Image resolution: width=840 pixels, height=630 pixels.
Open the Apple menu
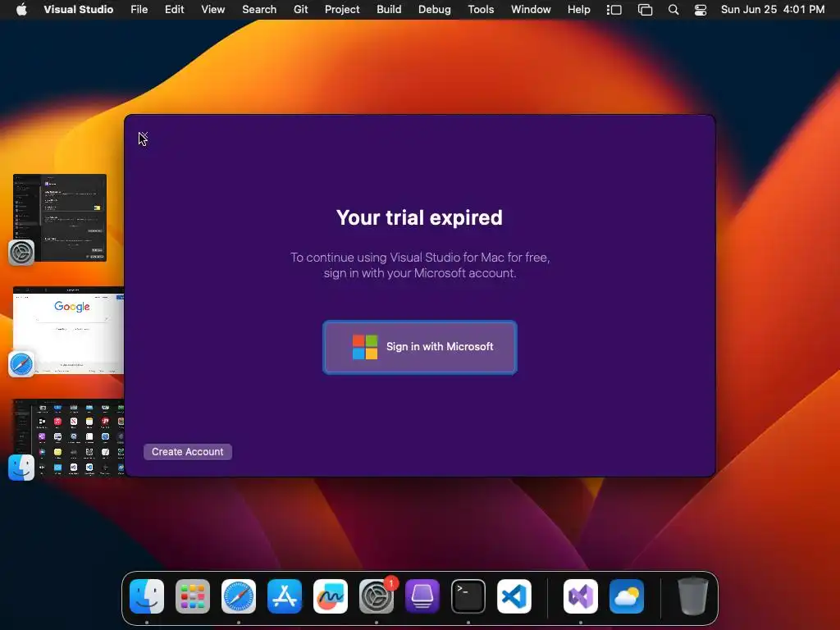coord(21,9)
